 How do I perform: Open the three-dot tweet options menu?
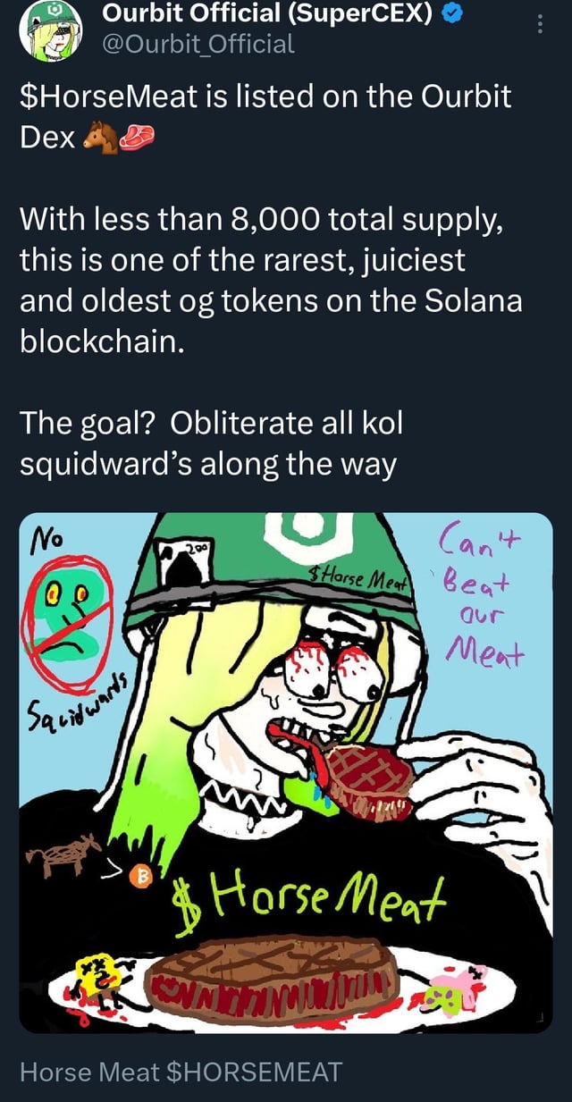click(539, 25)
